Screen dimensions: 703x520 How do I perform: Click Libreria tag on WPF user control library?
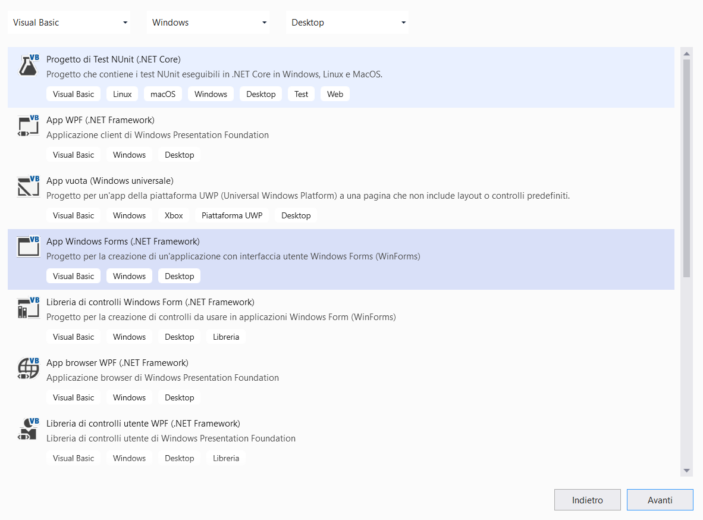pyautogui.click(x=226, y=458)
